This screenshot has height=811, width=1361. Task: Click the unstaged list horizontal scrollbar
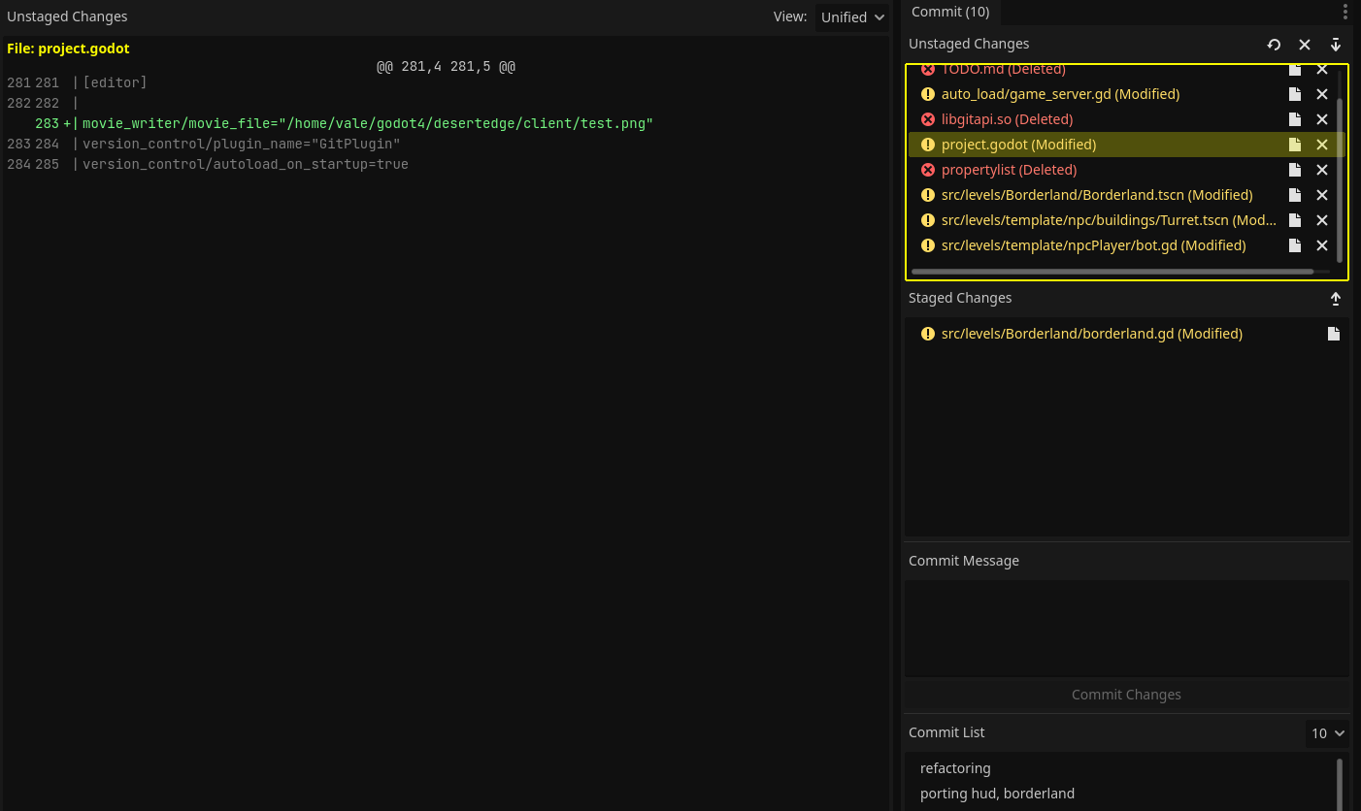click(x=1112, y=272)
